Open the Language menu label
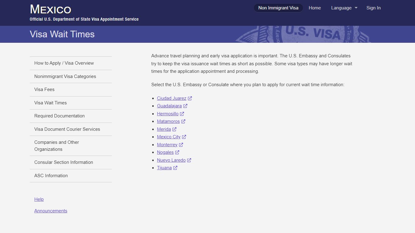The height and width of the screenshot is (233, 415). tap(341, 8)
